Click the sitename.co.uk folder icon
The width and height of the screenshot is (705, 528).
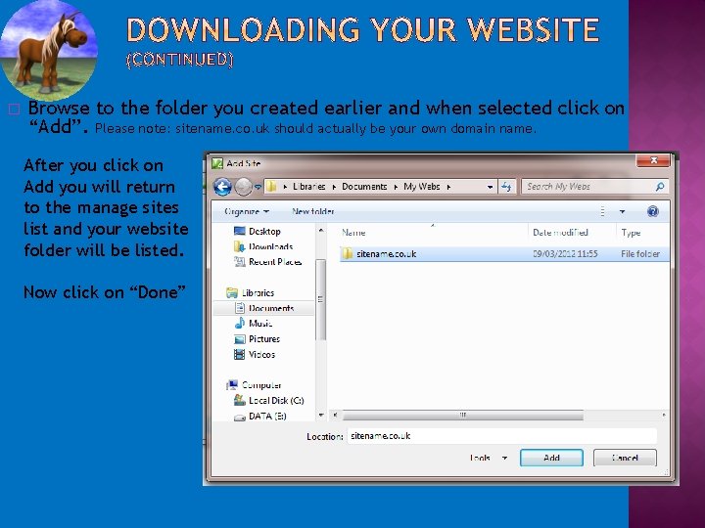pyautogui.click(x=347, y=253)
